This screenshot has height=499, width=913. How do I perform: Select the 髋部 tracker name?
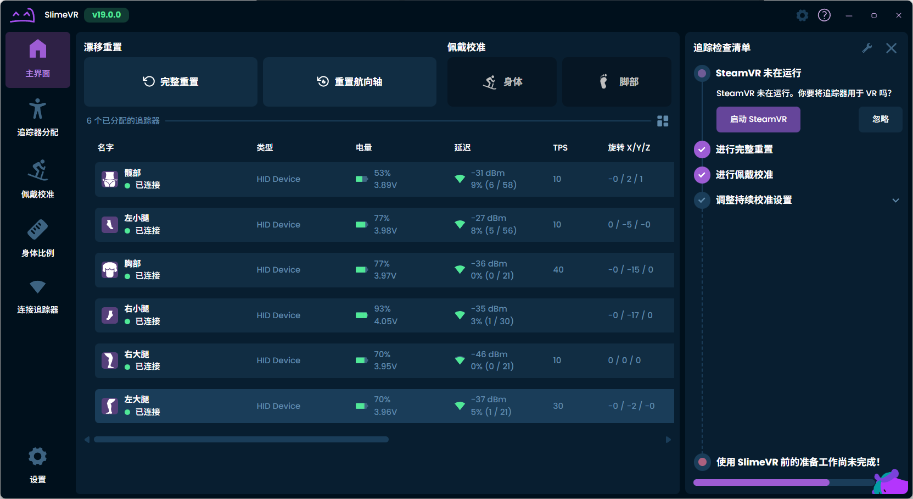pyautogui.click(x=133, y=173)
